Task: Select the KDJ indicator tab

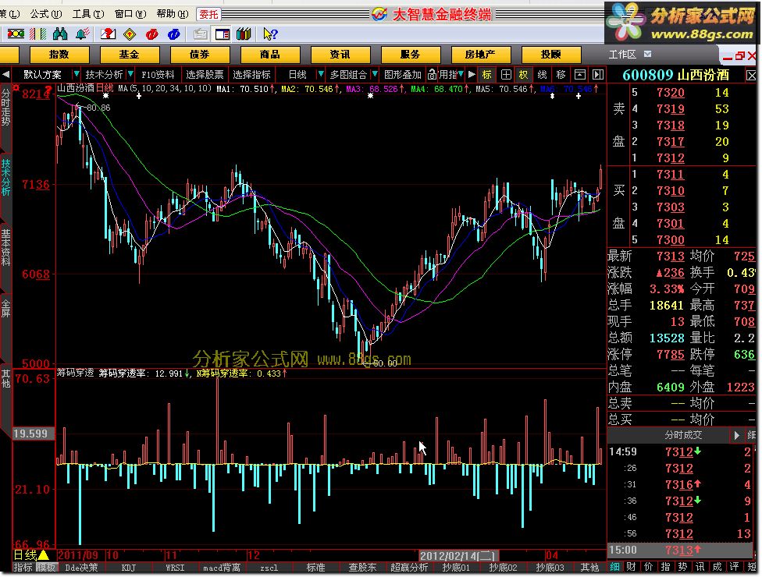Action: (x=128, y=568)
